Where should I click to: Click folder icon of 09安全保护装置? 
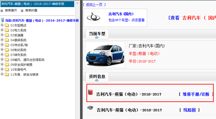point(7,65)
